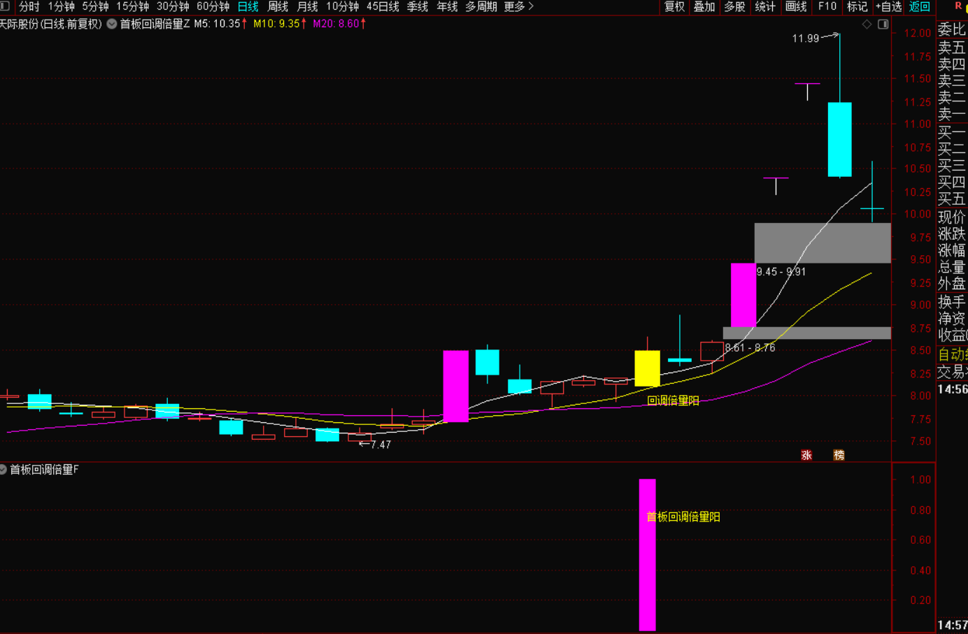
Task: Open F10 company info
Action: tap(827, 7)
